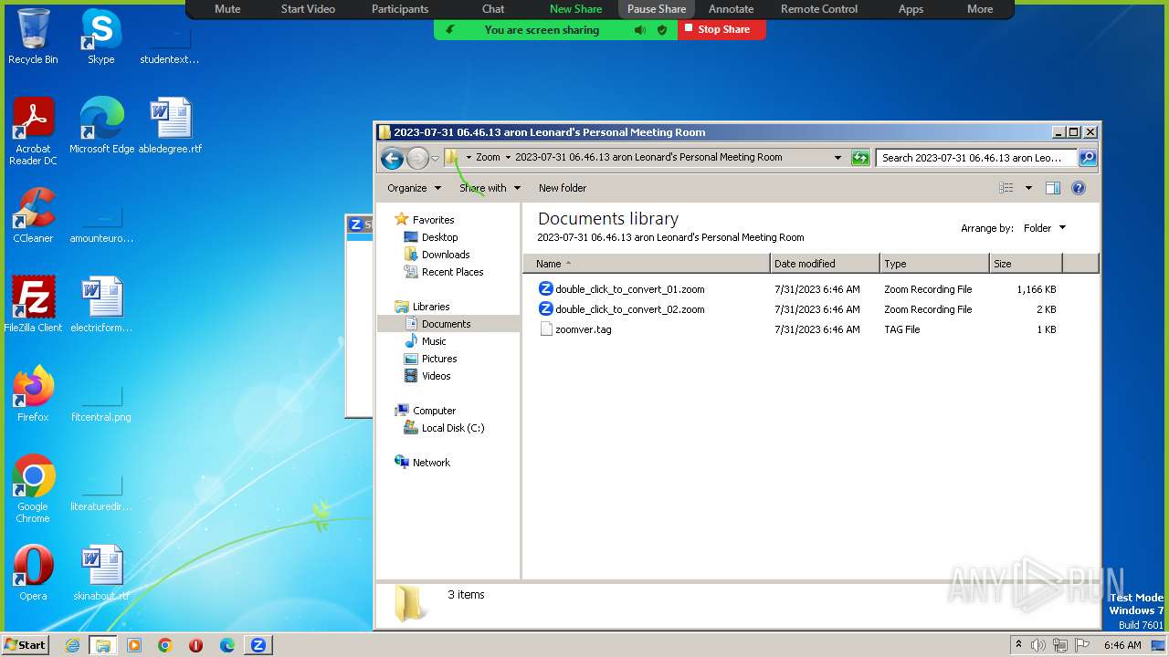Image resolution: width=1169 pixels, height=657 pixels.
Task: Refresh the folder address bar
Action: tap(859, 158)
